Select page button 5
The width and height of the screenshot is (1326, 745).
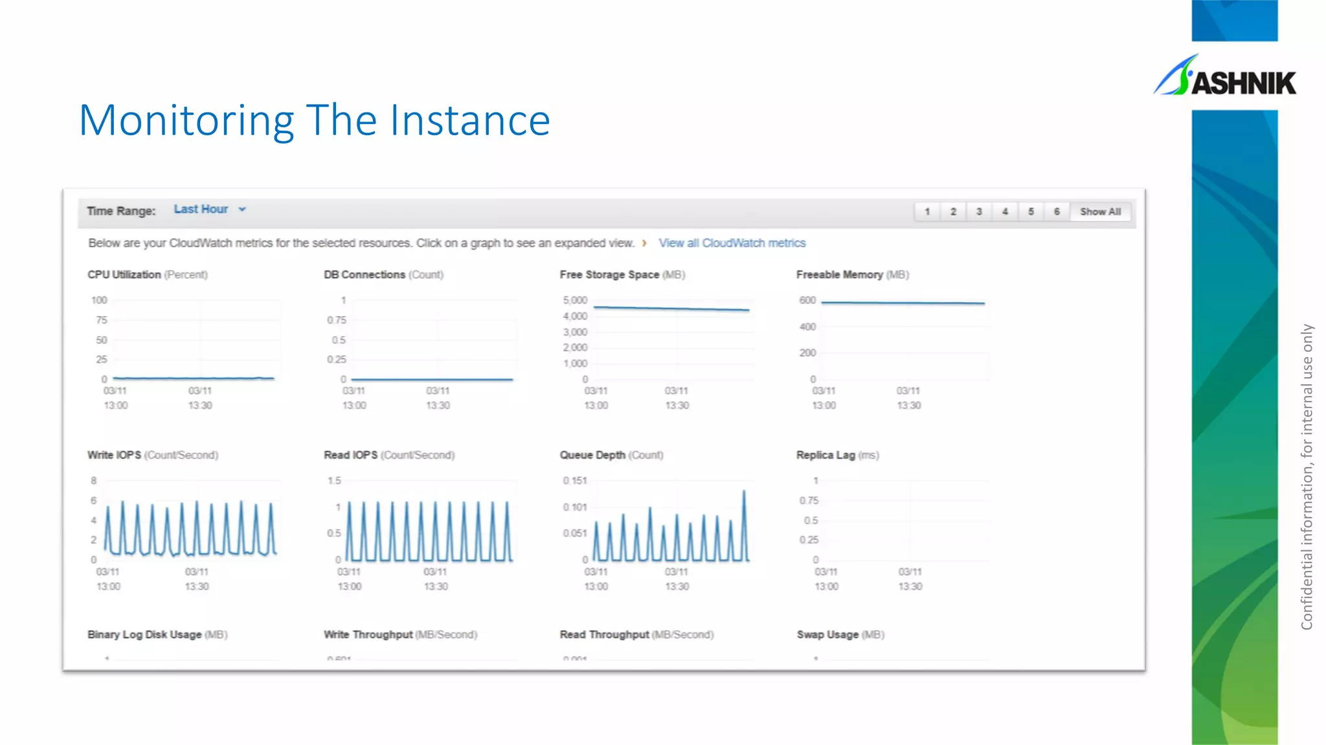pyautogui.click(x=1031, y=211)
